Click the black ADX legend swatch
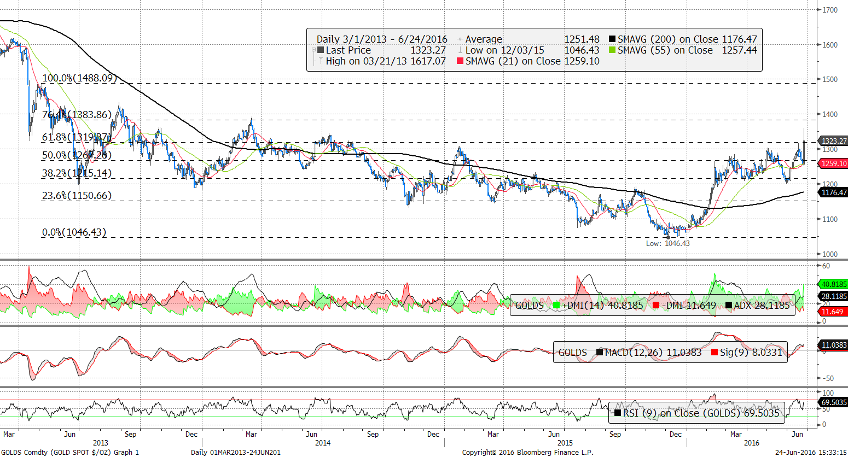The image size is (848, 457). point(728,306)
